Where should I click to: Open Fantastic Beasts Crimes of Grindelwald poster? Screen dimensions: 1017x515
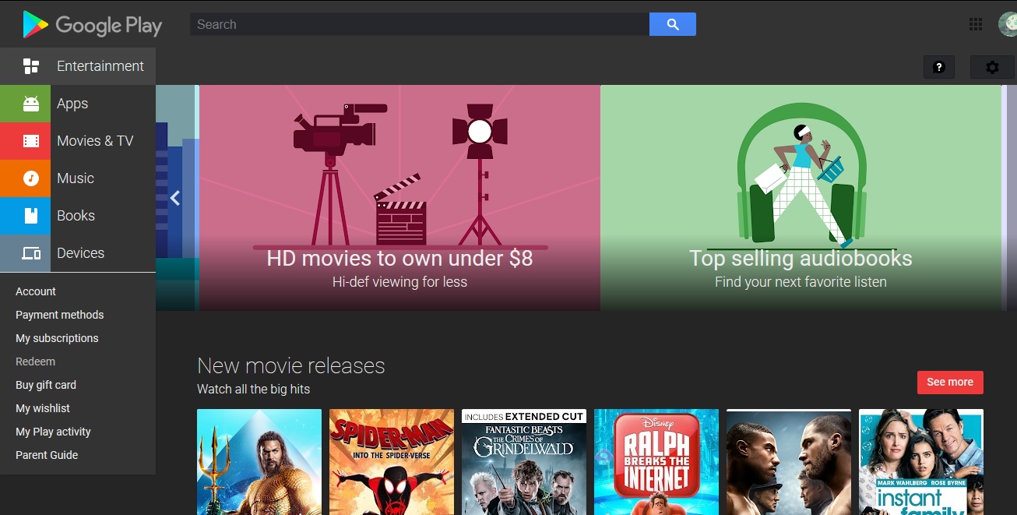524,462
